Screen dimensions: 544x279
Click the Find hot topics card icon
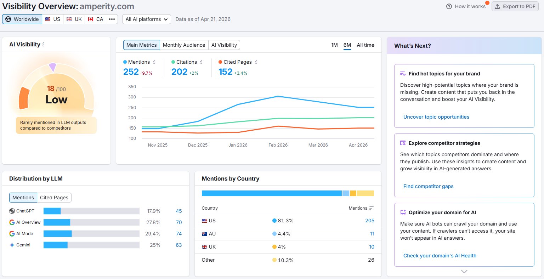[403, 74]
